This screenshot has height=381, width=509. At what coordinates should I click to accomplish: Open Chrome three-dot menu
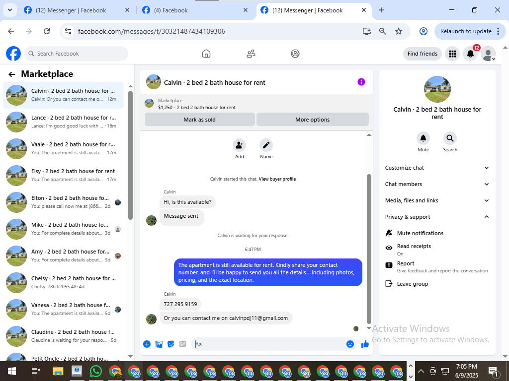tap(498, 31)
